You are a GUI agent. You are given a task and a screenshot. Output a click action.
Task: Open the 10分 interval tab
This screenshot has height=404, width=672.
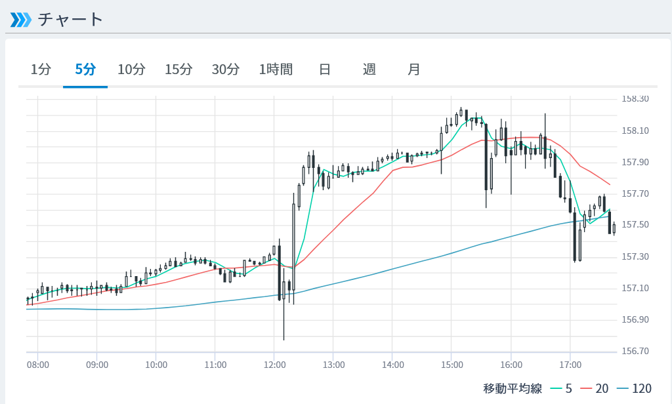coord(131,70)
